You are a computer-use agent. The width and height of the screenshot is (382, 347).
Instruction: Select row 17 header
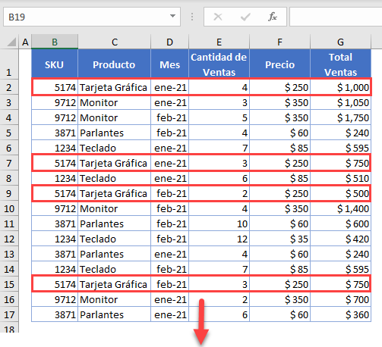click(9, 314)
